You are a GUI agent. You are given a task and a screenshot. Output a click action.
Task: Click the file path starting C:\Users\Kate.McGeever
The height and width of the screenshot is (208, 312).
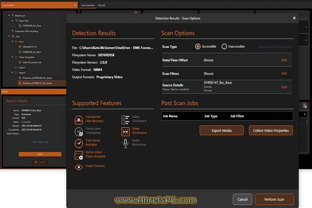click(117, 48)
